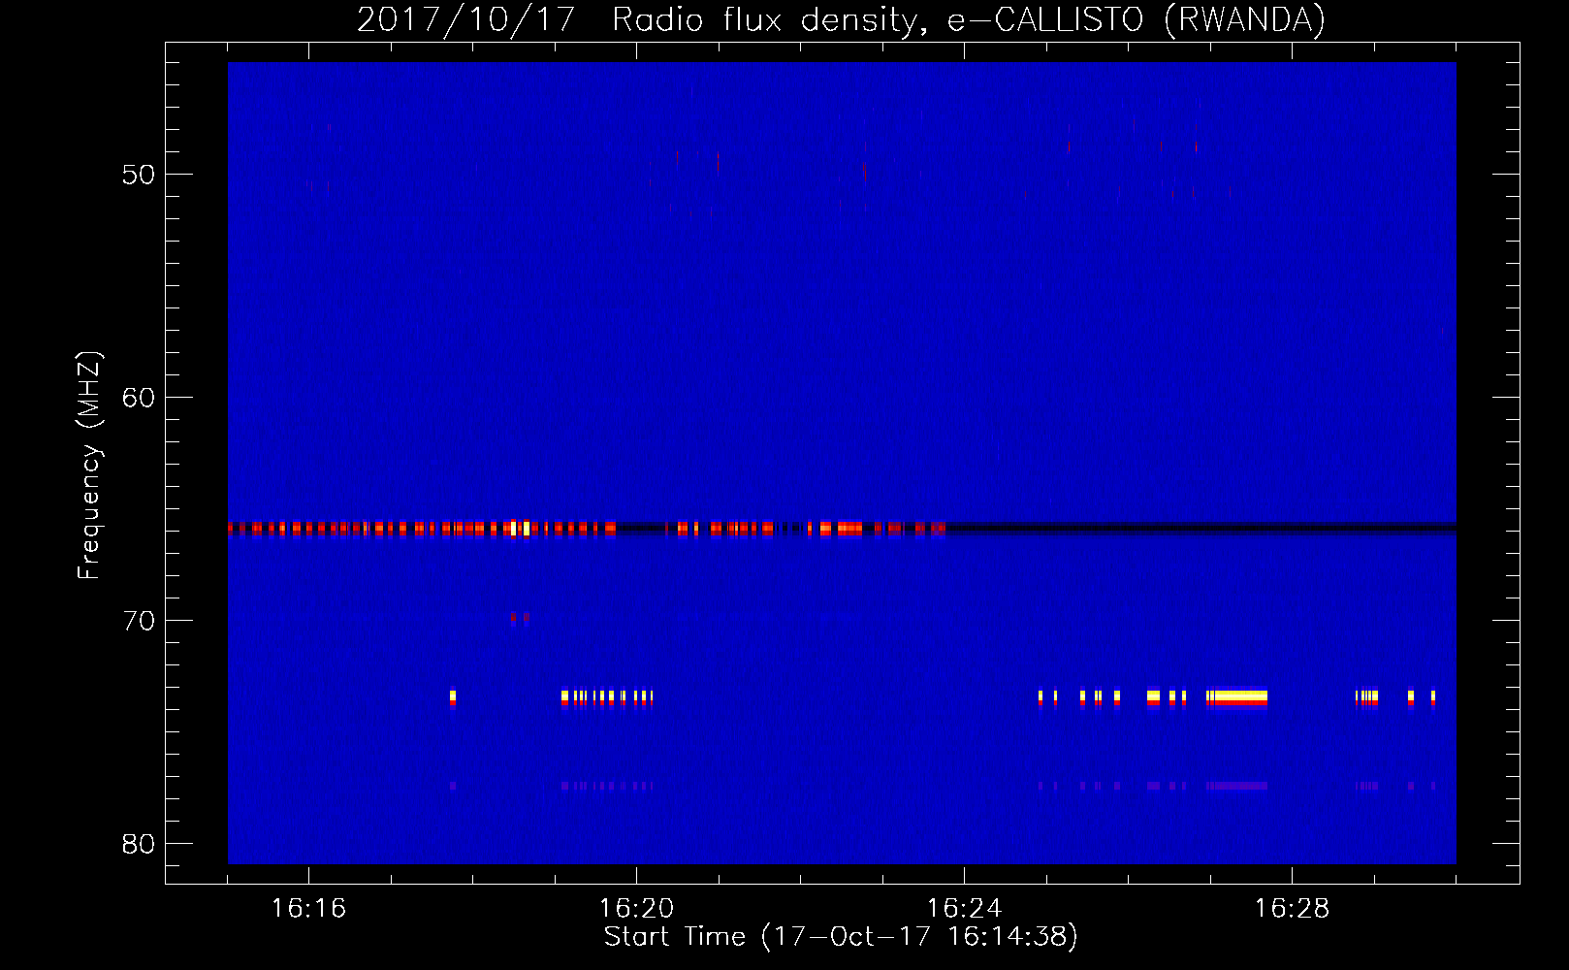Viewport: 1569px width, 970px height.
Task: Click the 70 MHz label on left axis
Action: 139,622
